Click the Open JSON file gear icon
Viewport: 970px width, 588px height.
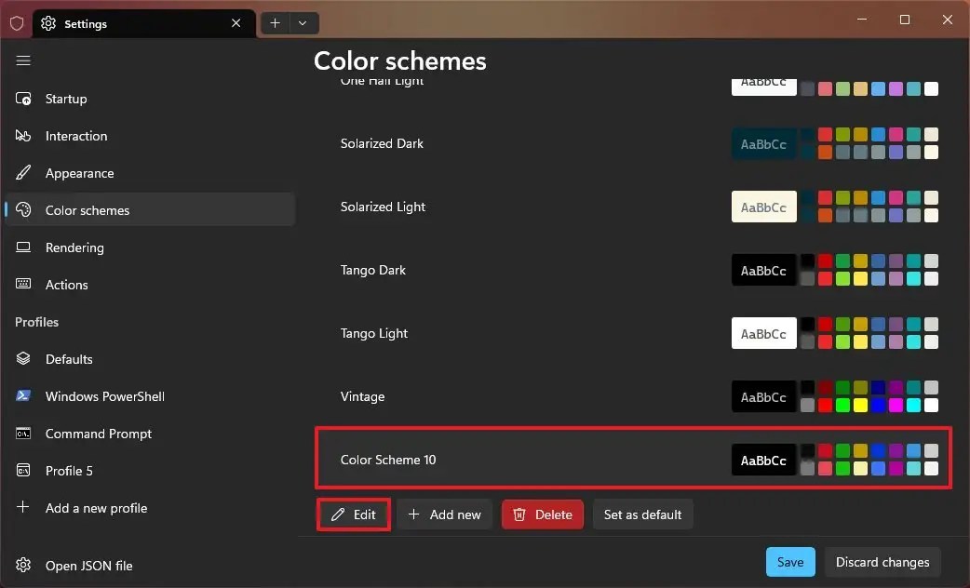click(23, 566)
